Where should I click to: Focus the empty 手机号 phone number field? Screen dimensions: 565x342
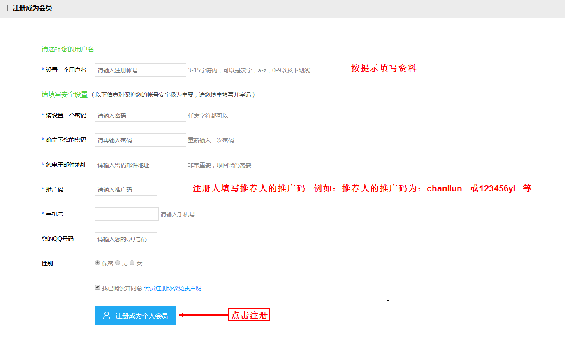pos(127,214)
